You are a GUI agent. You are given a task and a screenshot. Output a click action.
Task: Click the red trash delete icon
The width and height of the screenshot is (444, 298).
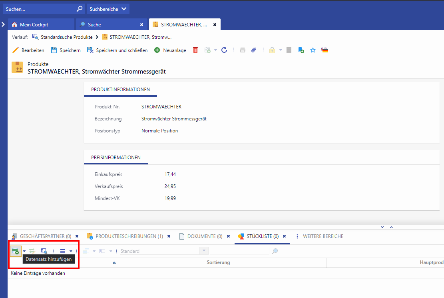coord(195,50)
